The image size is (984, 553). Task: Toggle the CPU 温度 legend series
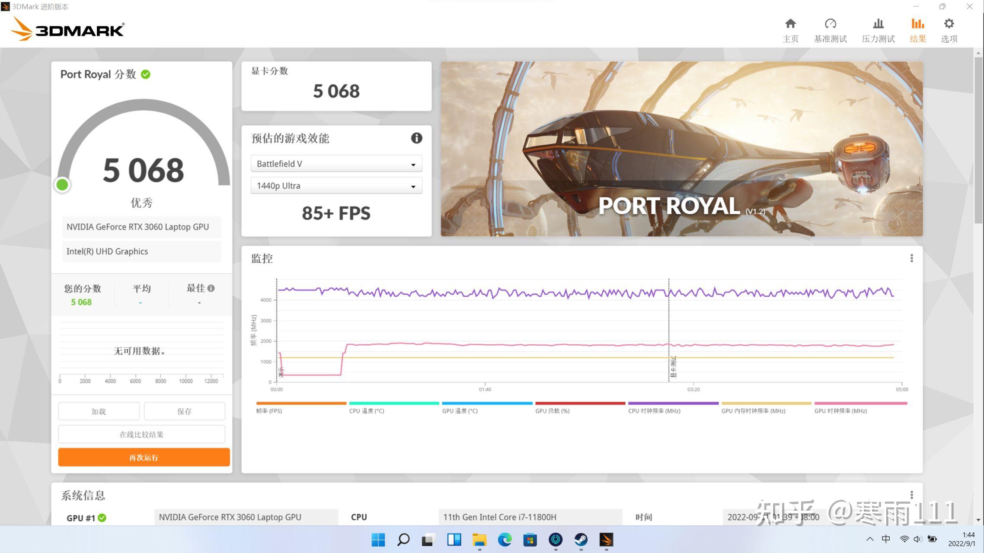click(x=367, y=411)
